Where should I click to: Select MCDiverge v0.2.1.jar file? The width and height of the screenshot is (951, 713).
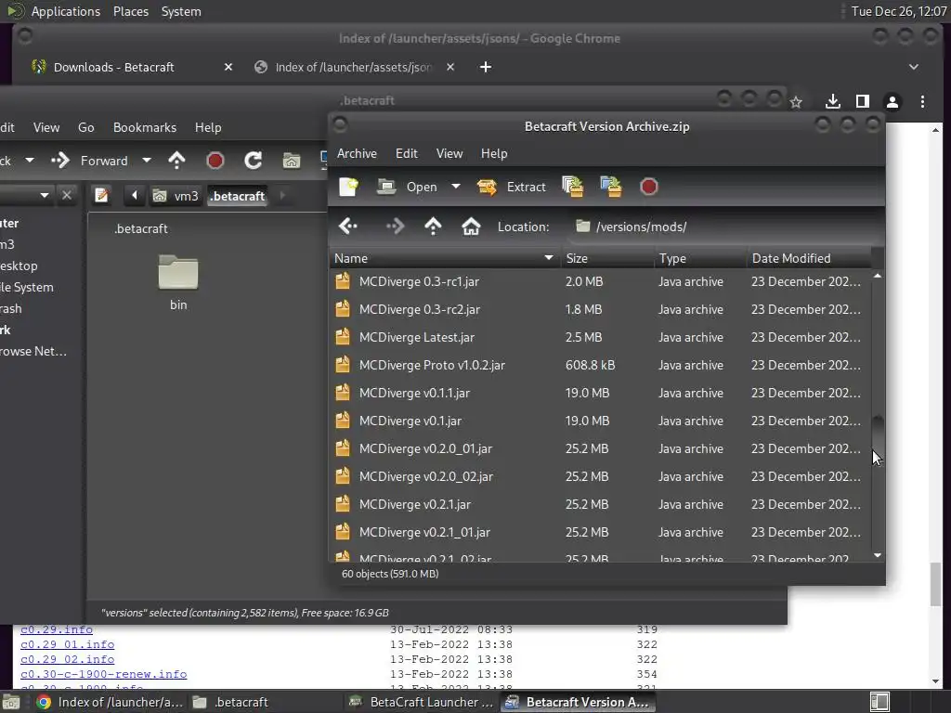tap(601, 504)
